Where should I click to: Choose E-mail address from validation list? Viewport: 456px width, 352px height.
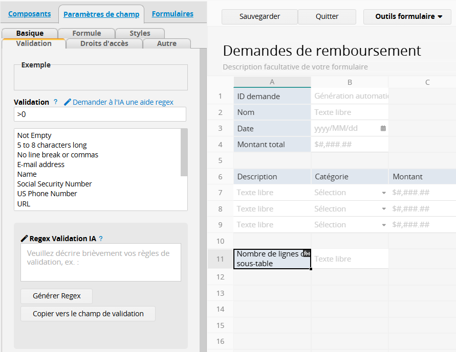tap(41, 165)
